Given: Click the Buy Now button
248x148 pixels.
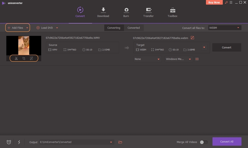Looking at the screenshot, I should coord(214,3).
